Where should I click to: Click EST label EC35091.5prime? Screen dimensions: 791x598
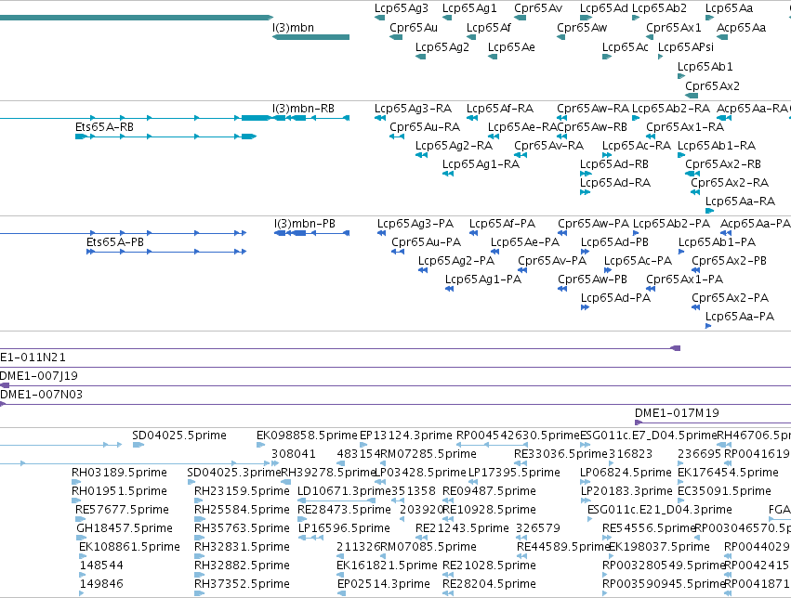(724, 491)
